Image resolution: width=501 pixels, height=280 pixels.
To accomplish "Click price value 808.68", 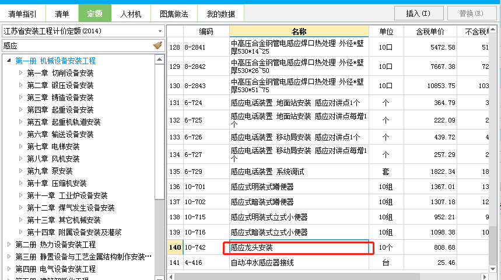I will (x=444, y=247).
